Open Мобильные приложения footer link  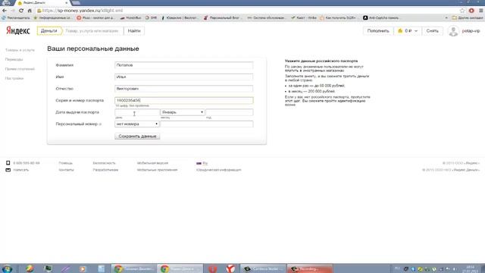click(157, 170)
